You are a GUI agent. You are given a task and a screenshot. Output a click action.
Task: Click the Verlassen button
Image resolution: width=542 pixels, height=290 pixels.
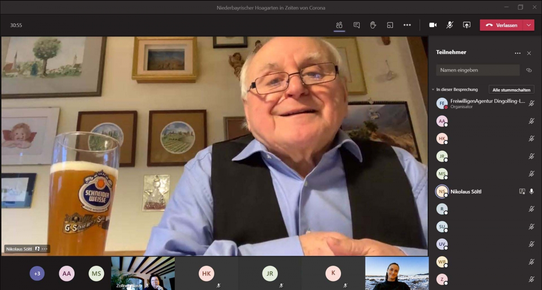click(x=501, y=25)
